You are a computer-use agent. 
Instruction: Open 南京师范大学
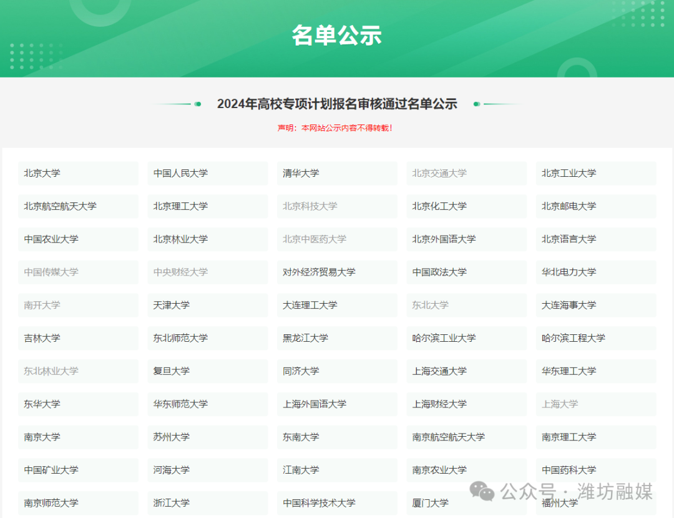(78, 504)
